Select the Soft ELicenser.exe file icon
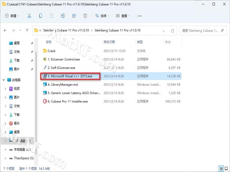 coord(45,68)
